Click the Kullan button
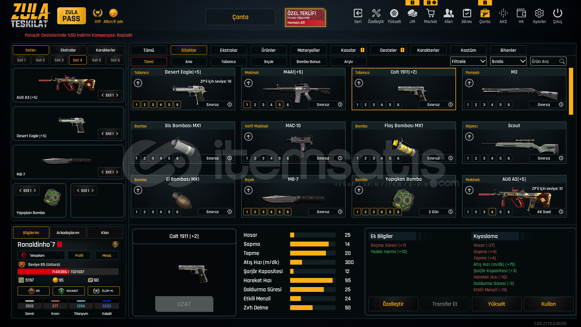 548,304
